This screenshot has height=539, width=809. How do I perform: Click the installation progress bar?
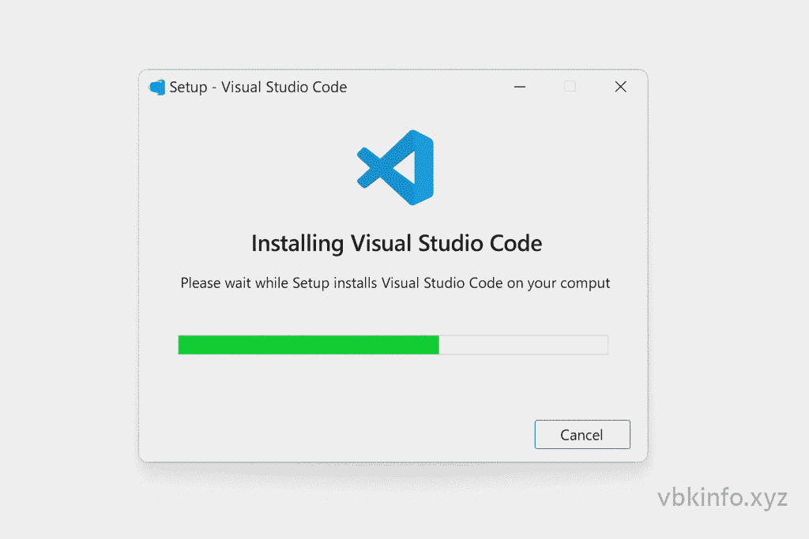click(x=393, y=344)
